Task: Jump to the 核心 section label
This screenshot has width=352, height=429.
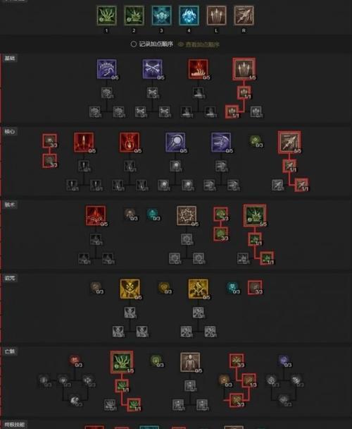Action: click(10, 131)
